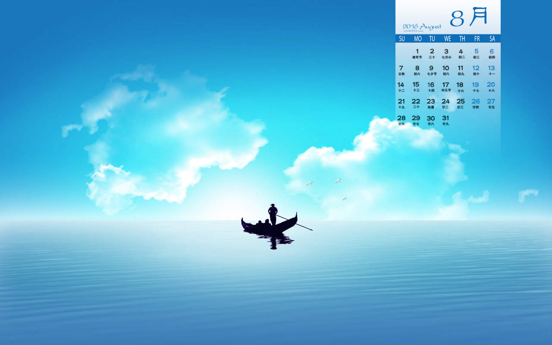Click August 17 with 中元节 label
This screenshot has width=552, height=345.
[x=445, y=86]
